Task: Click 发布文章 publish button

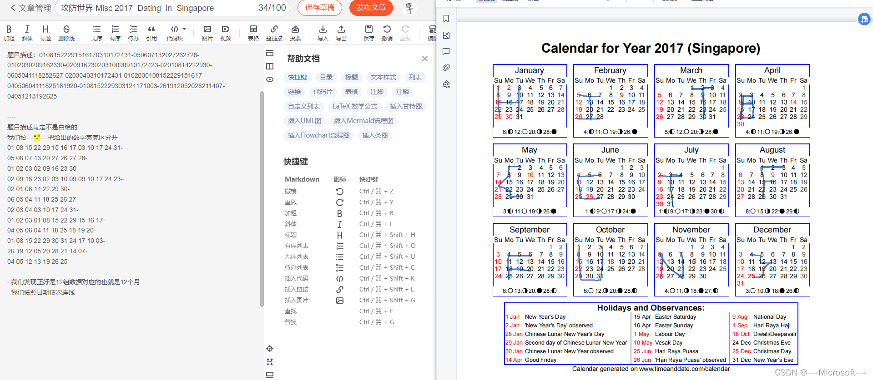Action: tap(371, 8)
